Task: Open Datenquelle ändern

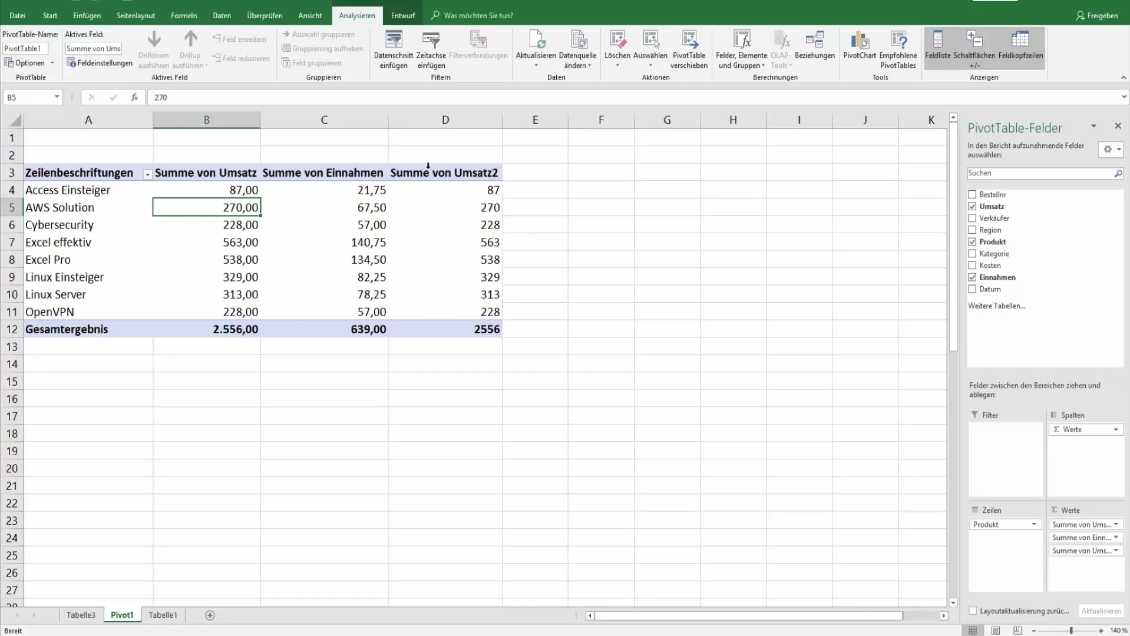Action: pos(577,49)
